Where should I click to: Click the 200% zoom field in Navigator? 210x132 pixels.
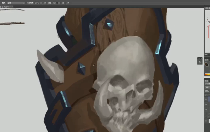206,55
